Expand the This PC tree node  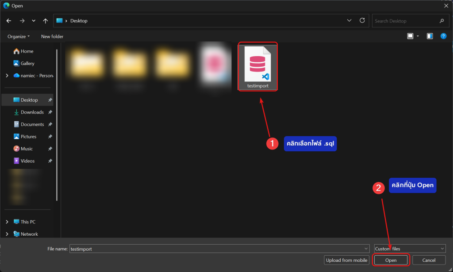(x=7, y=222)
